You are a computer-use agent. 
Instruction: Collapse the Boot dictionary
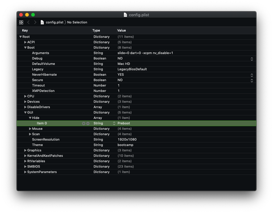pos(25,48)
